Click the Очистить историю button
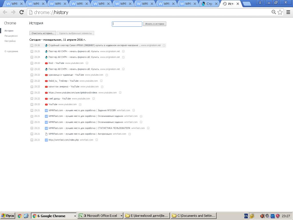 43,33
